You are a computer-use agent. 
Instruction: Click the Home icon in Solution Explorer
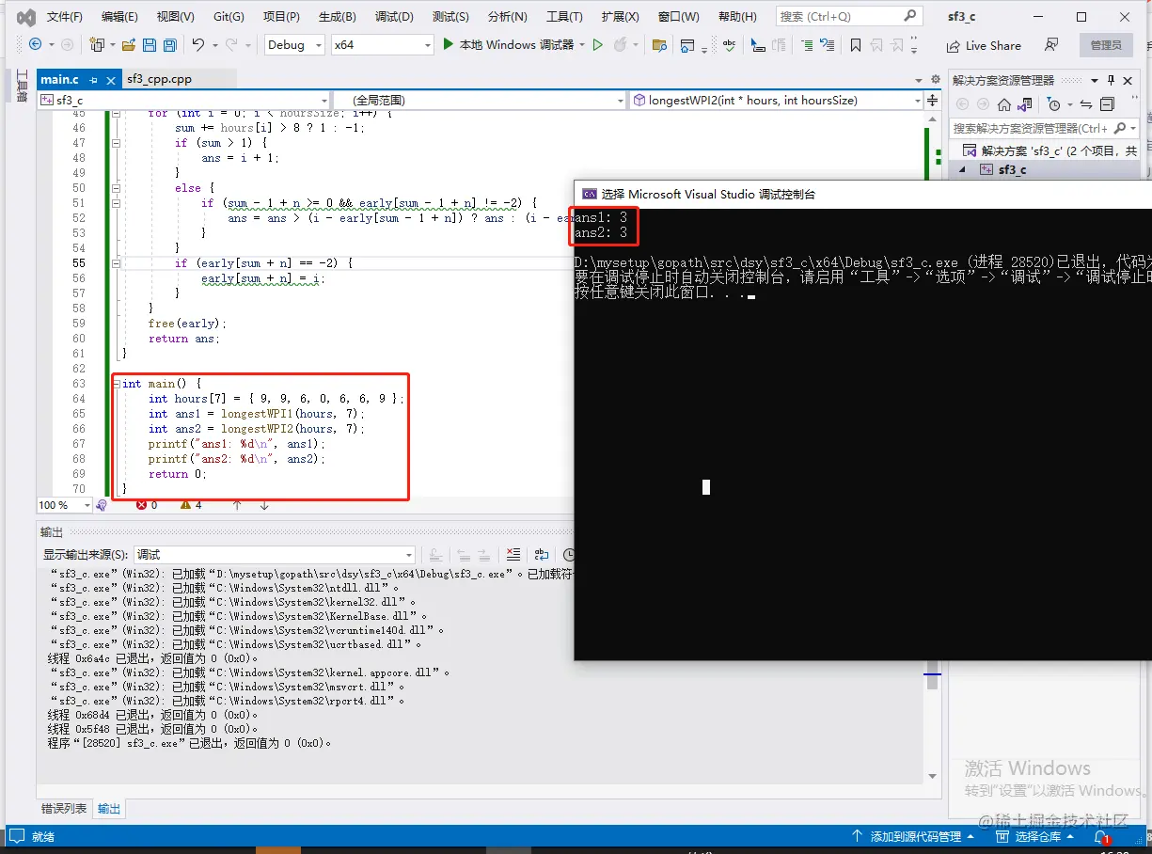pos(1004,104)
